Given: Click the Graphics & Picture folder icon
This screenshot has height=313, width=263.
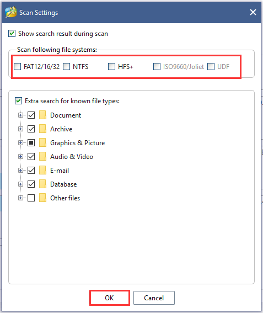Looking at the screenshot, I should point(42,142).
